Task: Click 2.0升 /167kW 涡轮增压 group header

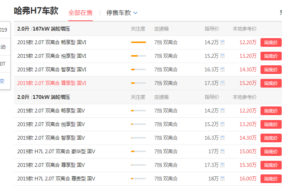Action: point(43,29)
